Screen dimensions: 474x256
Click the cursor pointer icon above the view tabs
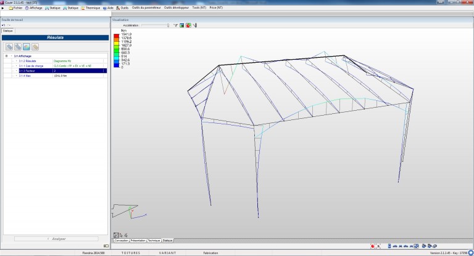click(121, 235)
